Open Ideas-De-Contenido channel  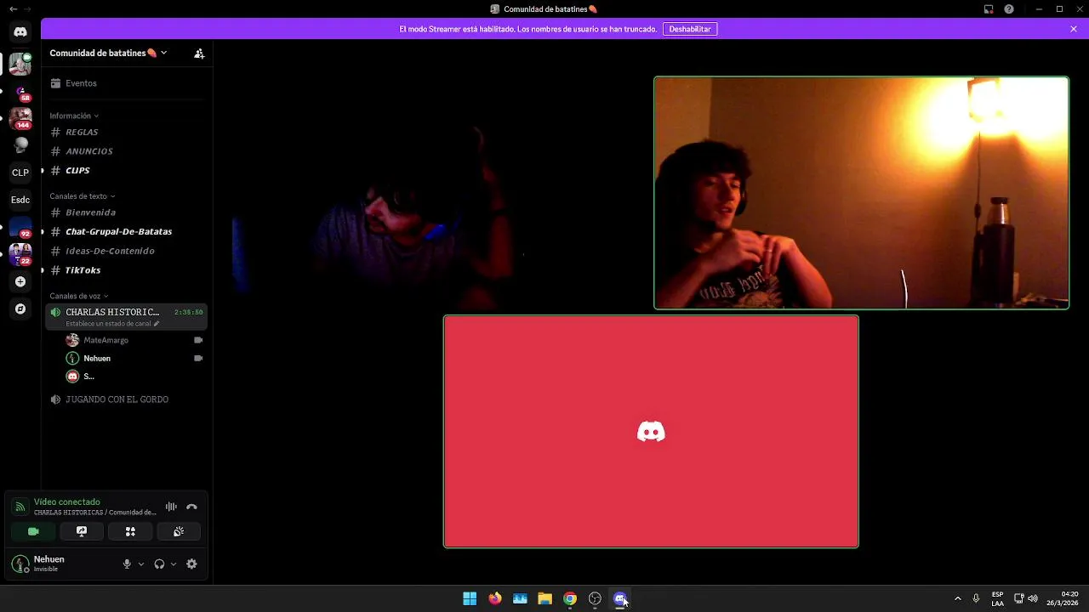pos(127,251)
